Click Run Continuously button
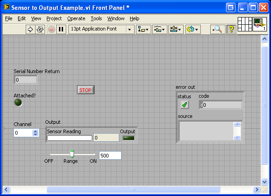 tap(40, 29)
